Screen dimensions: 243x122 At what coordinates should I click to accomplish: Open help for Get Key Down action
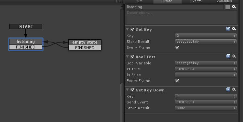pos(228,89)
